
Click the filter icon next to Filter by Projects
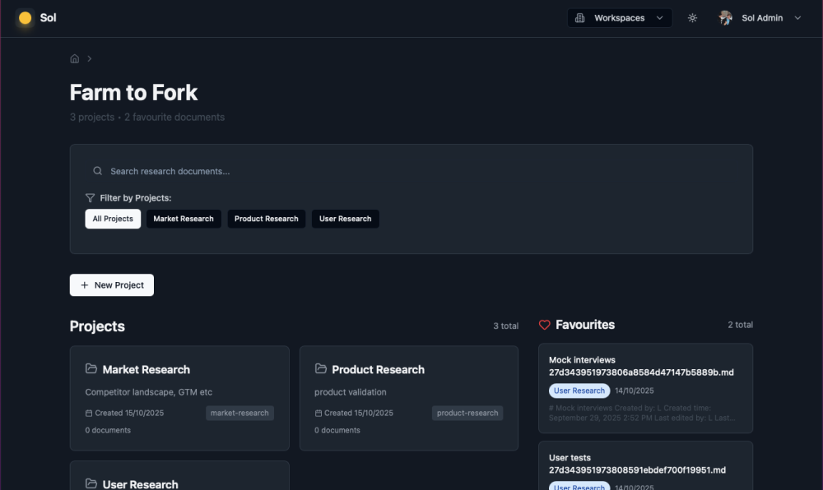click(x=90, y=197)
